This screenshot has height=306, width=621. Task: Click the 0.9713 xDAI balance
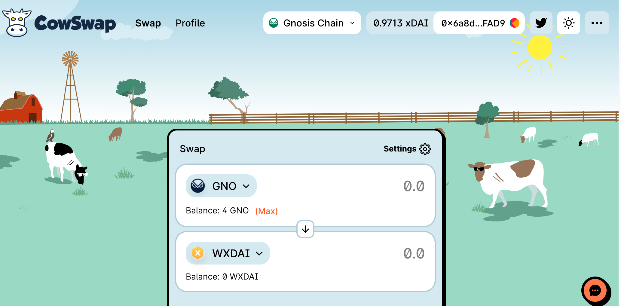pyautogui.click(x=401, y=23)
